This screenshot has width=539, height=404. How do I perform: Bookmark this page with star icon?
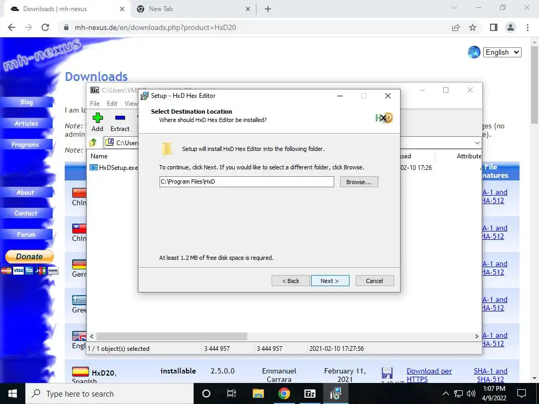point(473,27)
